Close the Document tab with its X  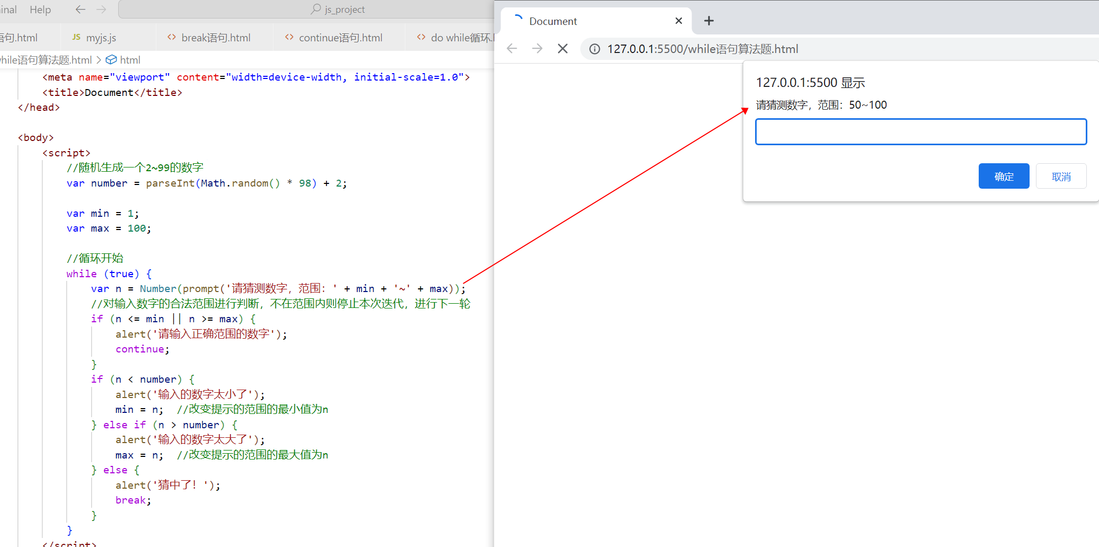point(679,21)
